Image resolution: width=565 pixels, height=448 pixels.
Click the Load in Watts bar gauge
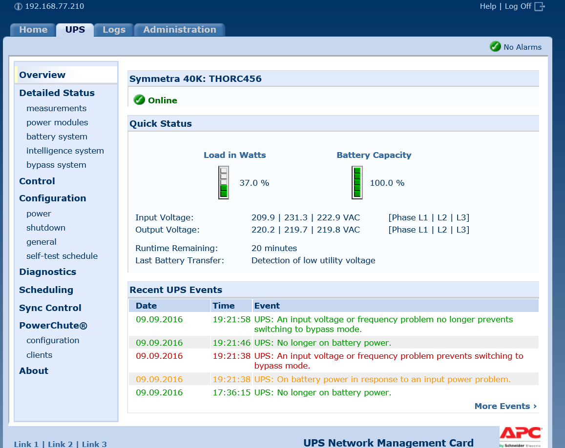click(x=224, y=183)
